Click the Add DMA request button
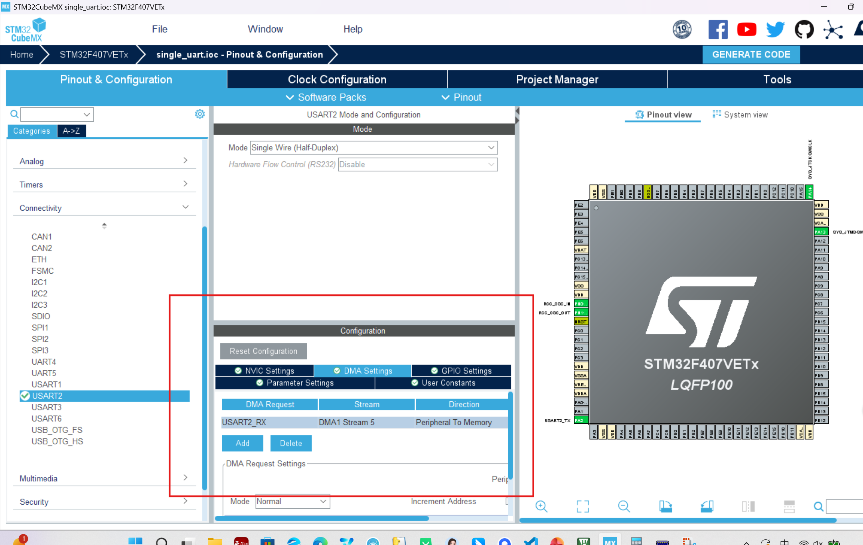This screenshot has width=863, height=545. click(x=242, y=443)
